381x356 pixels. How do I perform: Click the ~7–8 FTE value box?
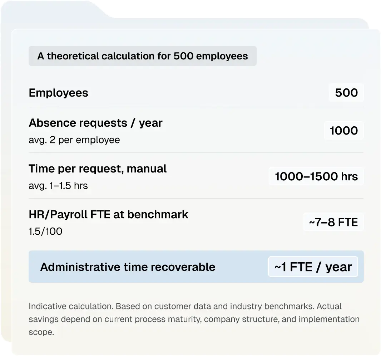click(x=333, y=222)
